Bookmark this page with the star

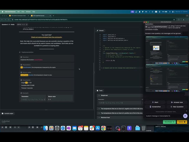(x=174, y=20)
